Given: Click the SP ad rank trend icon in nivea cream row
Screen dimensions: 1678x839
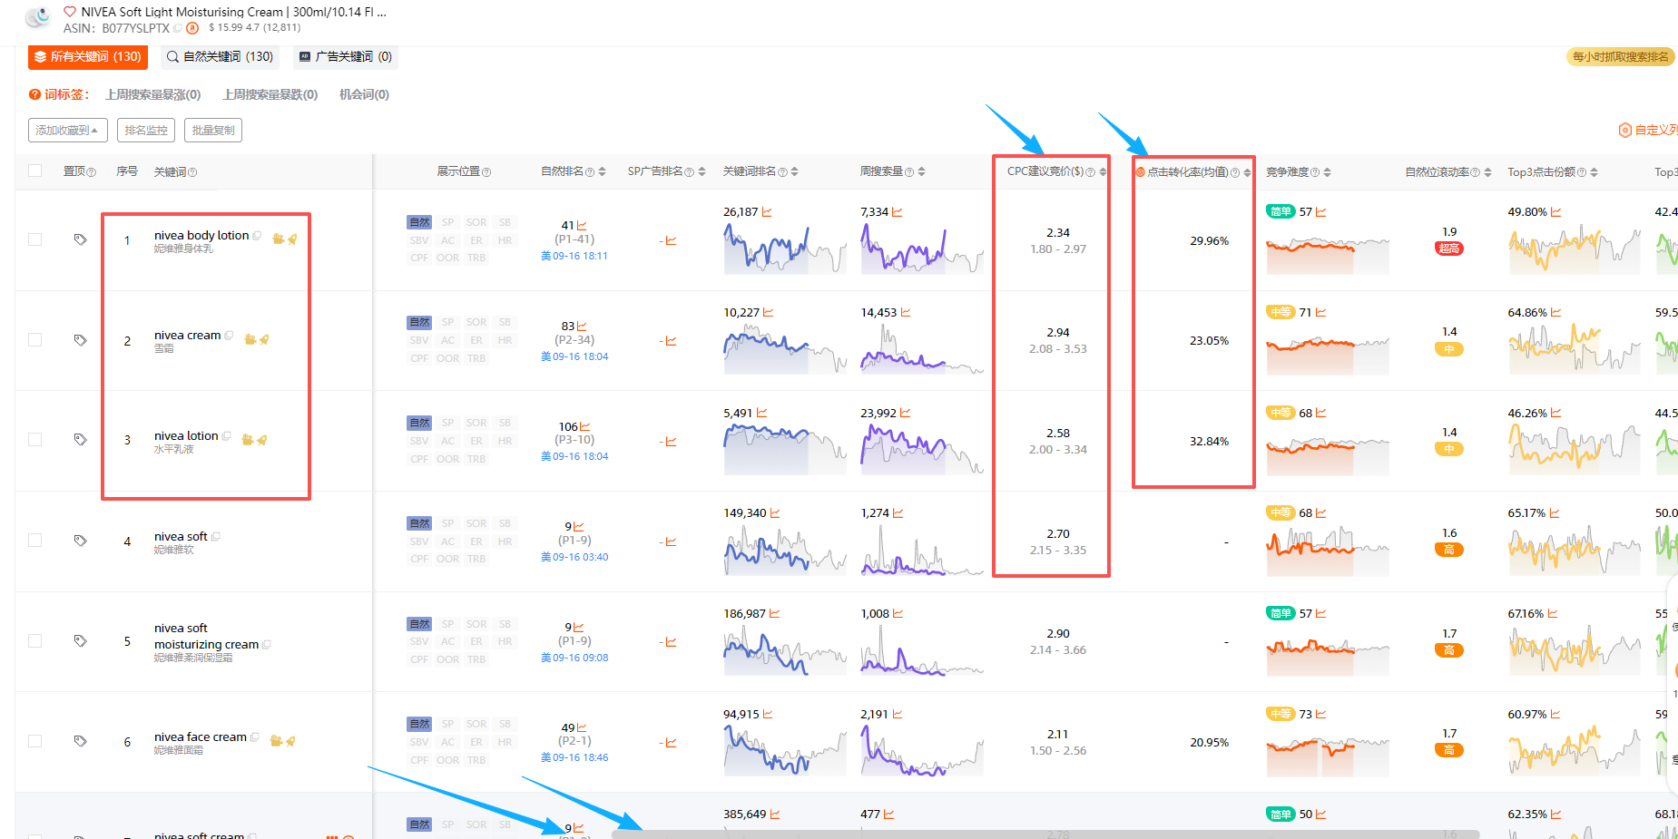Looking at the screenshot, I should tap(671, 341).
